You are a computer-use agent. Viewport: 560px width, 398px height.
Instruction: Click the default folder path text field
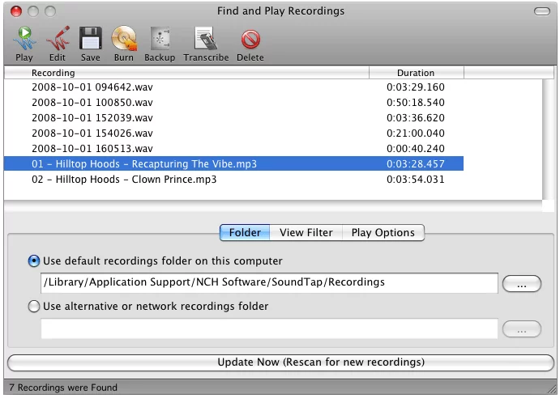pyautogui.click(x=268, y=283)
